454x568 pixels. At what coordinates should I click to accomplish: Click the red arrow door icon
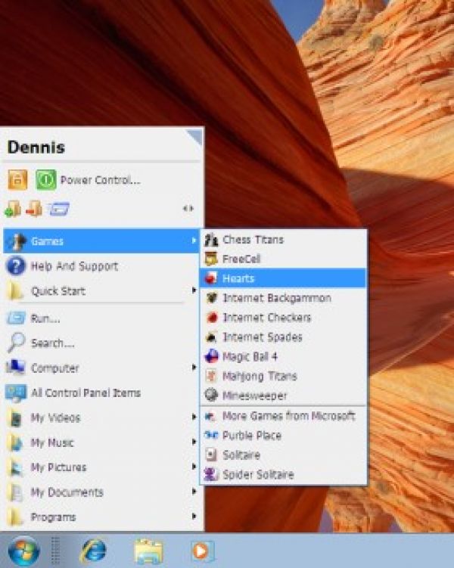coord(34,208)
